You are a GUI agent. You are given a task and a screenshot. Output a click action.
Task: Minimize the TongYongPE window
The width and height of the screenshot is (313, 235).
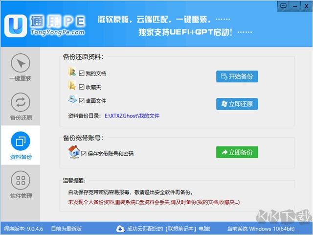[294, 6]
